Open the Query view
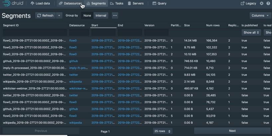This screenshot has height=136, width=272. click(159, 3)
